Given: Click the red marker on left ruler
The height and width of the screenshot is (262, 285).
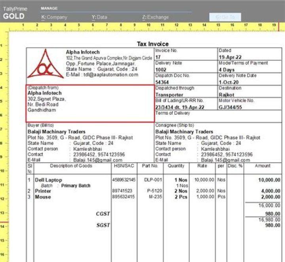Looking at the screenshot, I should pos(4,222).
